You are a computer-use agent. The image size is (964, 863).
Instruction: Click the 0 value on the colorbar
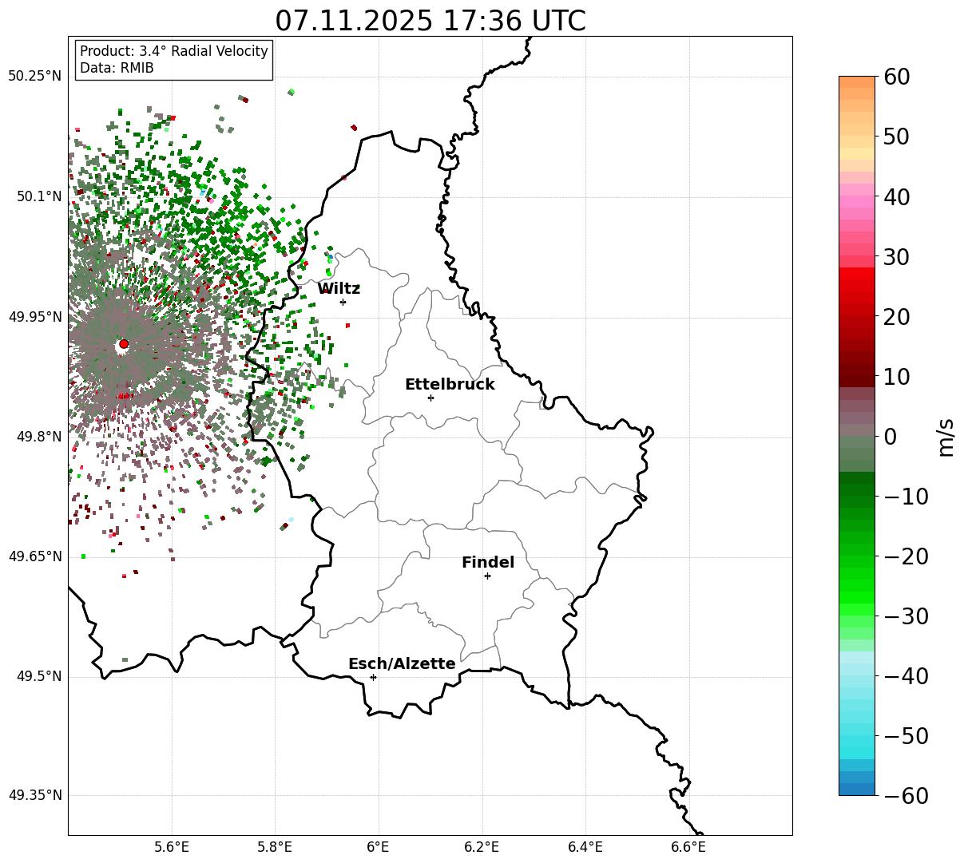(x=890, y=437)
